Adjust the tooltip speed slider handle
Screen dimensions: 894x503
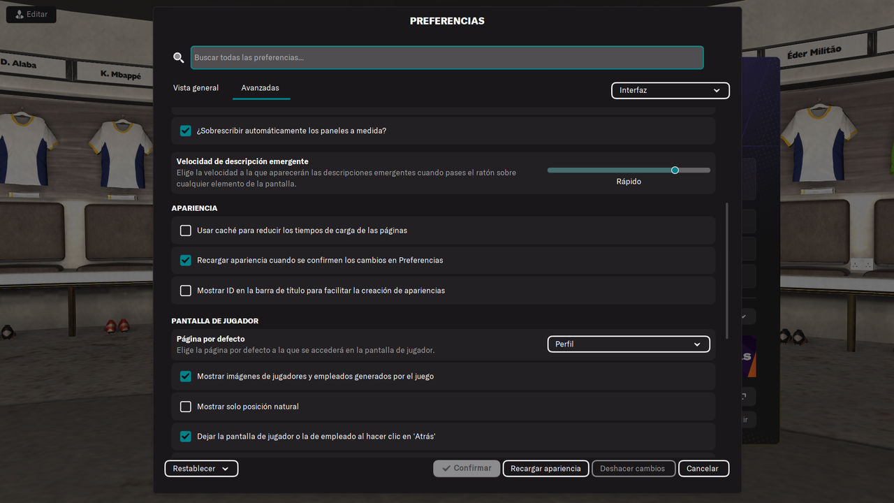[x=675, y=170]
